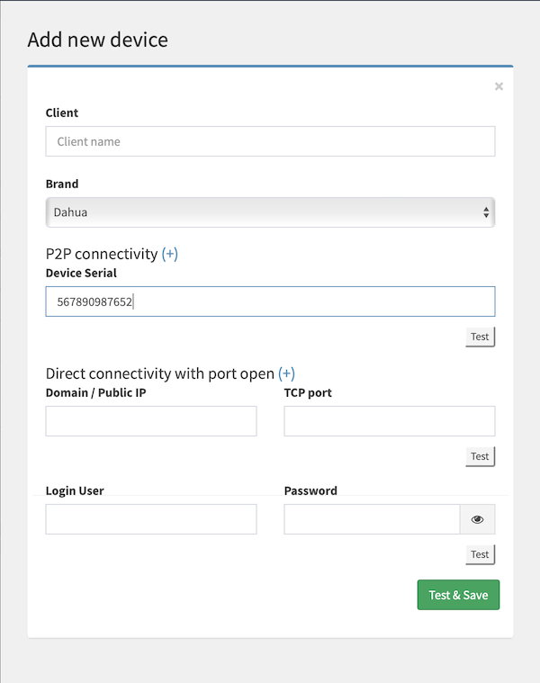Click the Client field label
Screen dimensions: 540x683
(x=62, y=113)
